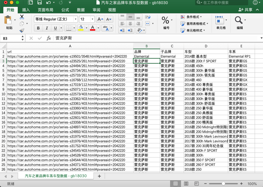Open font color dropdown arrow
Screen dimensions: 263x187
[x=98, y=28]
